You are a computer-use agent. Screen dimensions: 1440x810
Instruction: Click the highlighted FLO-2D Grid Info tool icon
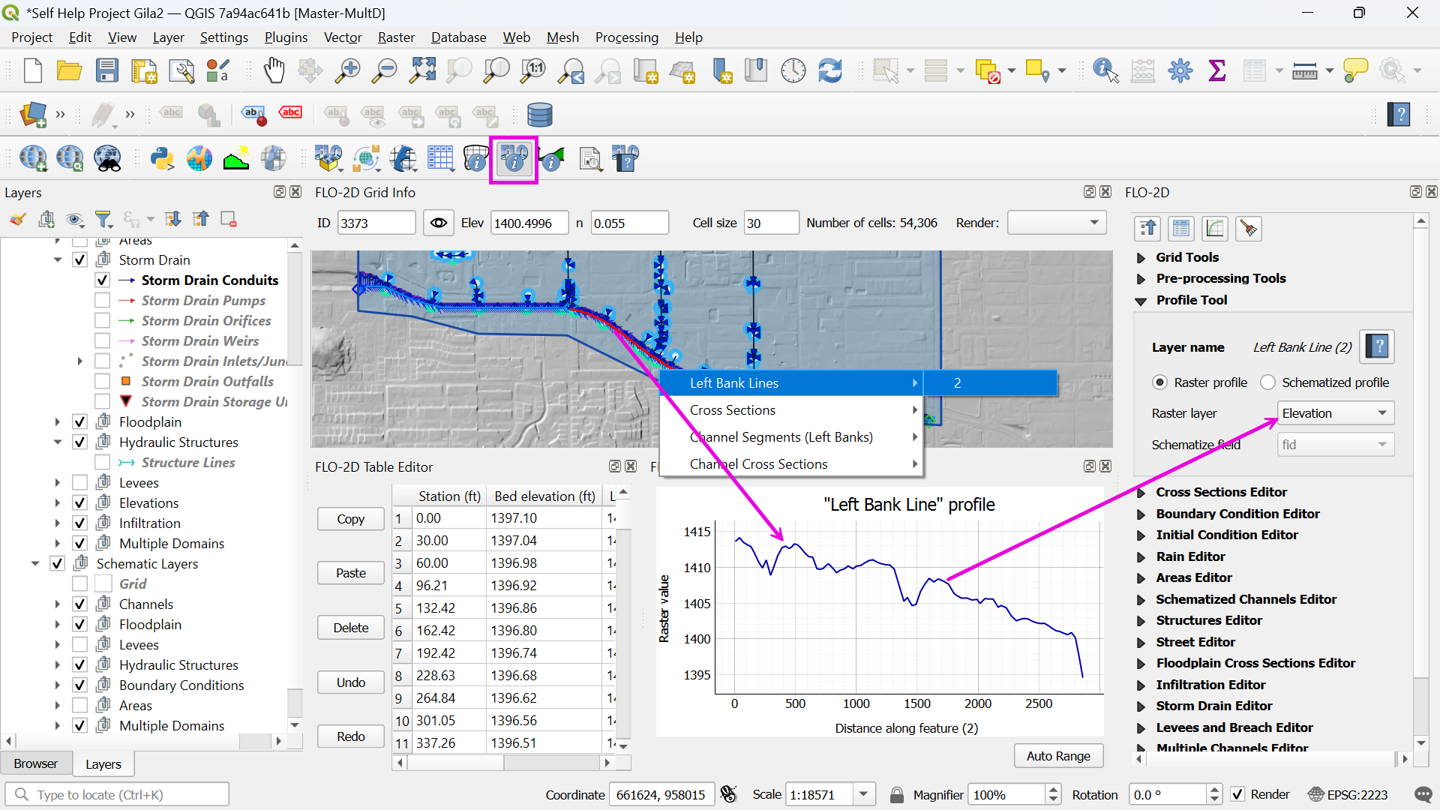click(514, 159)
